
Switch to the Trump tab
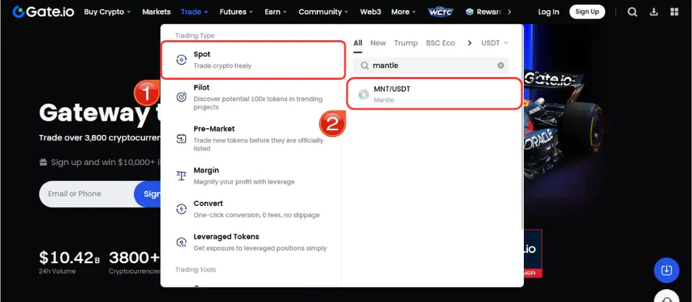click(406, 43)
